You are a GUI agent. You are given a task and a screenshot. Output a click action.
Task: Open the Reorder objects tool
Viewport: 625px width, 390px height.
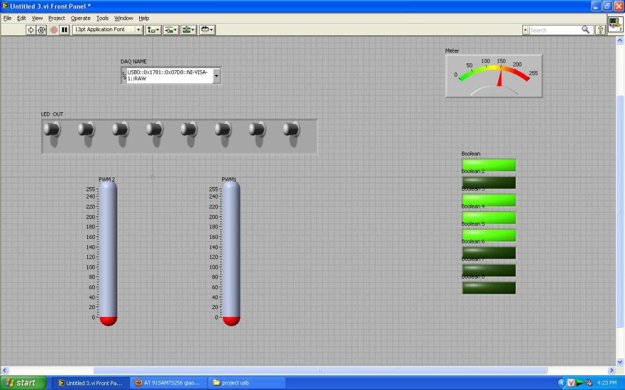point(208,30)
